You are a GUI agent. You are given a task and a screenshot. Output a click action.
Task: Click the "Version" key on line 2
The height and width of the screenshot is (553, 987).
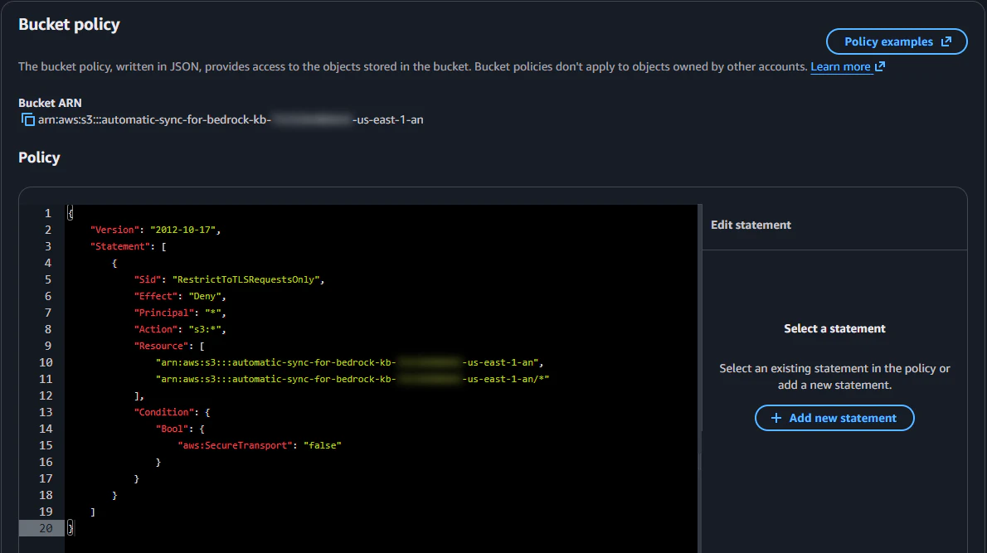tap(114, 230)
